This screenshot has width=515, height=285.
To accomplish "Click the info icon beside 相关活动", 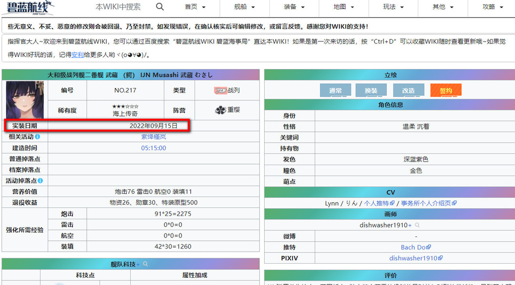I will click(38, 136).
